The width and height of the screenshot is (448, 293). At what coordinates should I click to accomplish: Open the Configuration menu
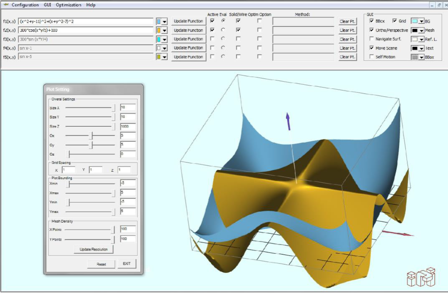coord(25,5)
